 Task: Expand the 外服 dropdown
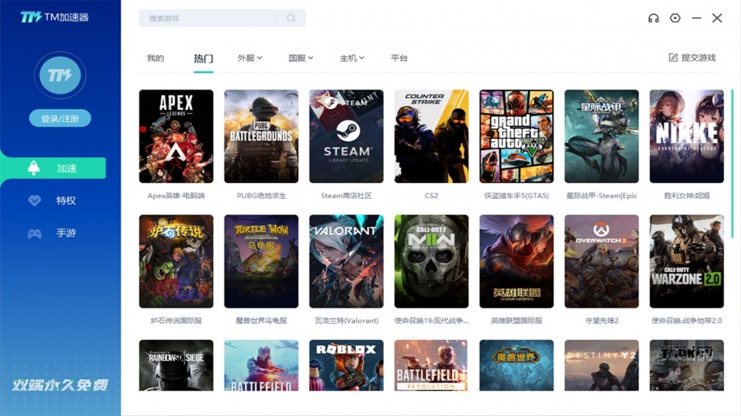pos(250,58)
